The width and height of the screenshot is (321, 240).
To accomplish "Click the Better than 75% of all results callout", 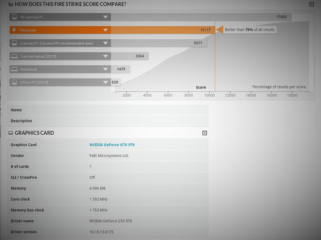I will click(250, 29).
